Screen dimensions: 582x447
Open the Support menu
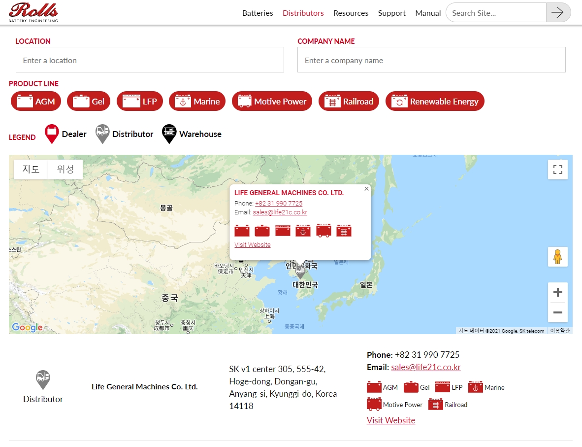click(x=391, y=13)
